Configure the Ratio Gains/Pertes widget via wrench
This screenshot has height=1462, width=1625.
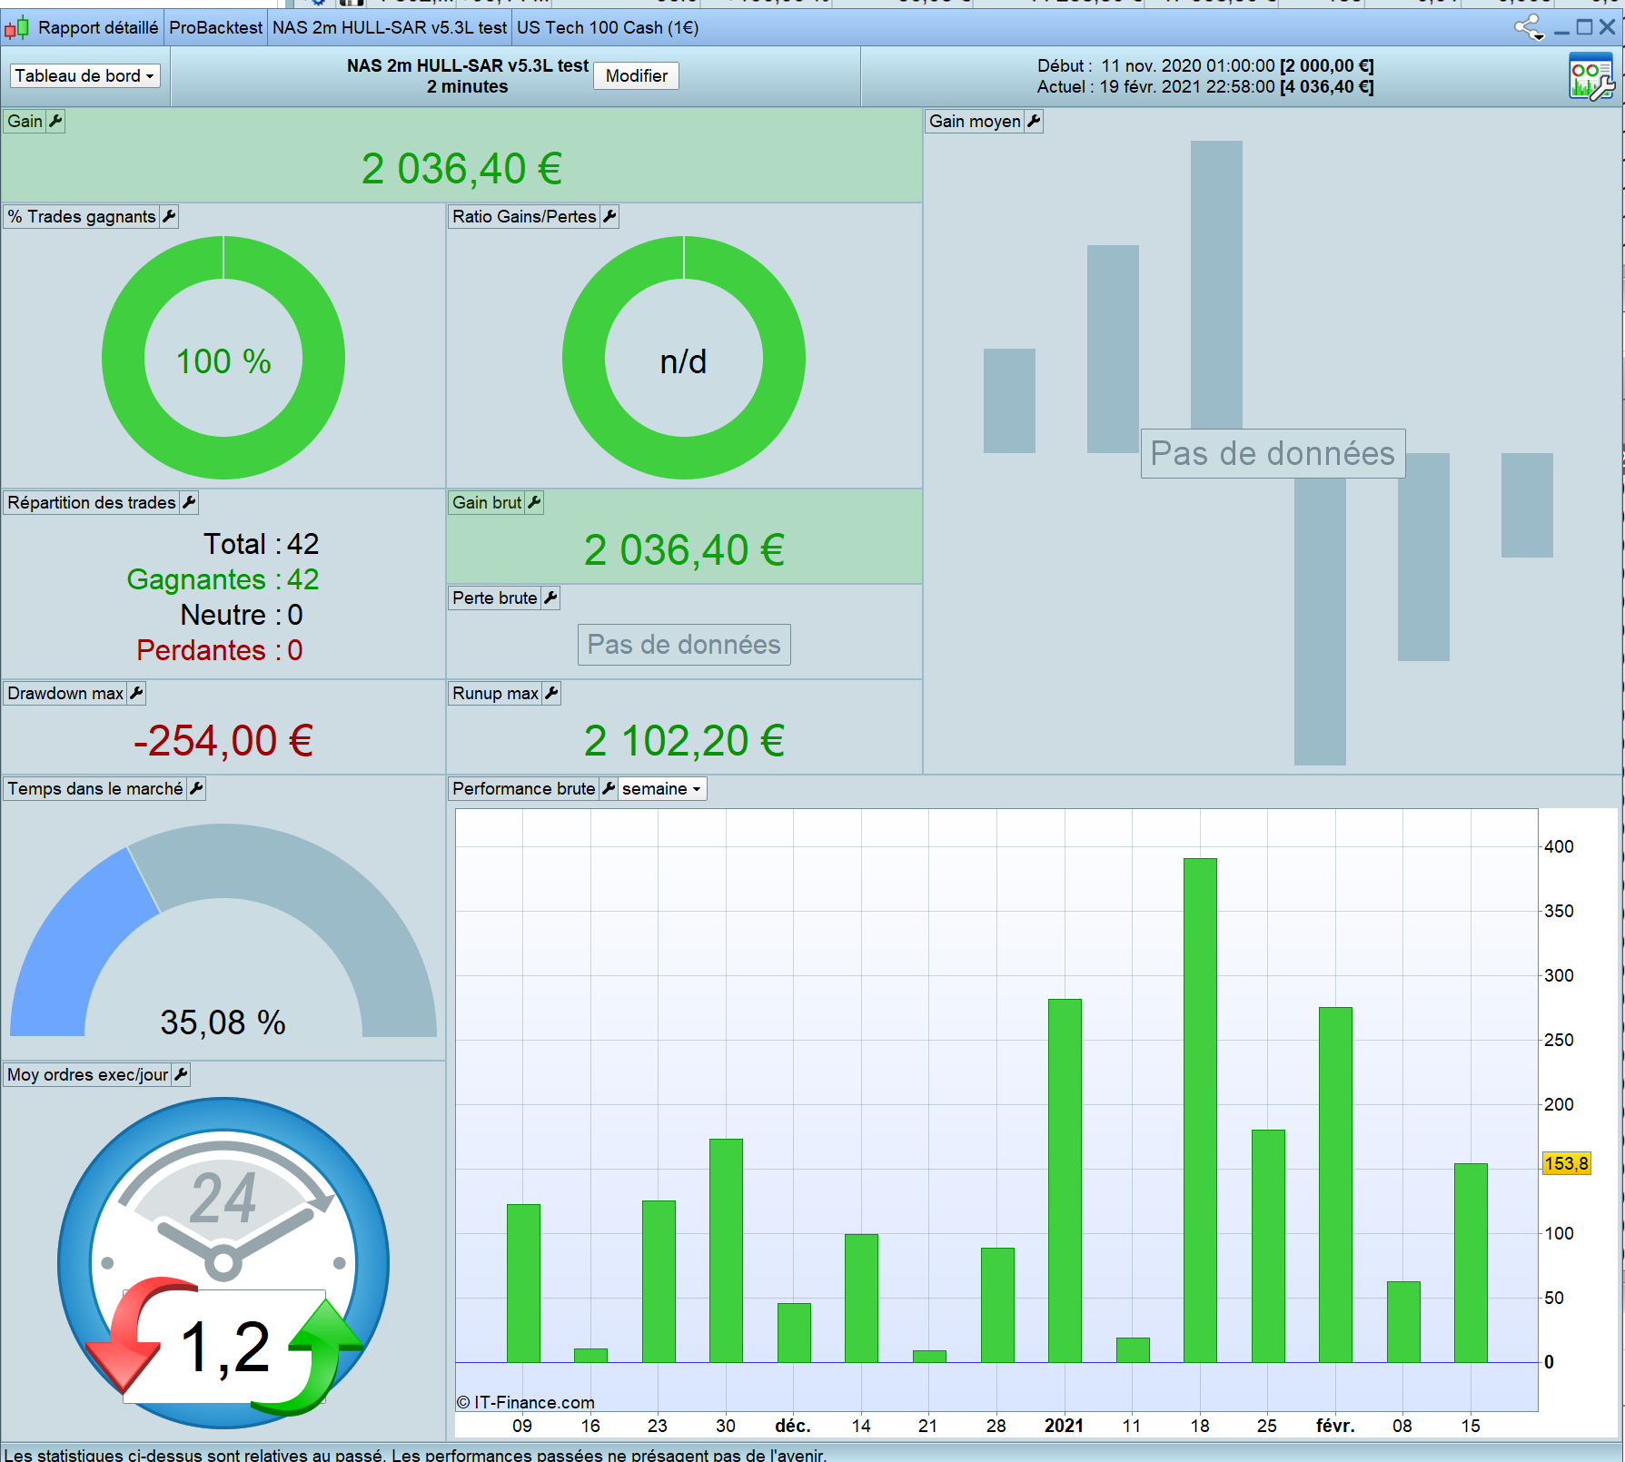point(609,216)
